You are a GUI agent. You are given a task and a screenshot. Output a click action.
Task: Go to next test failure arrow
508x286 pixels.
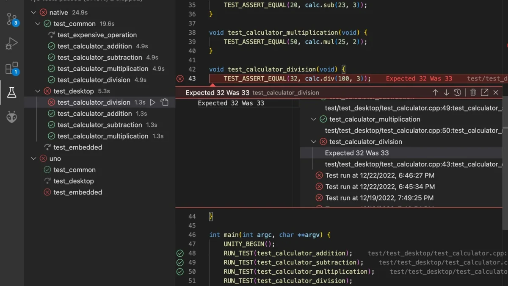pyautogui.click(x=446, y=92)
